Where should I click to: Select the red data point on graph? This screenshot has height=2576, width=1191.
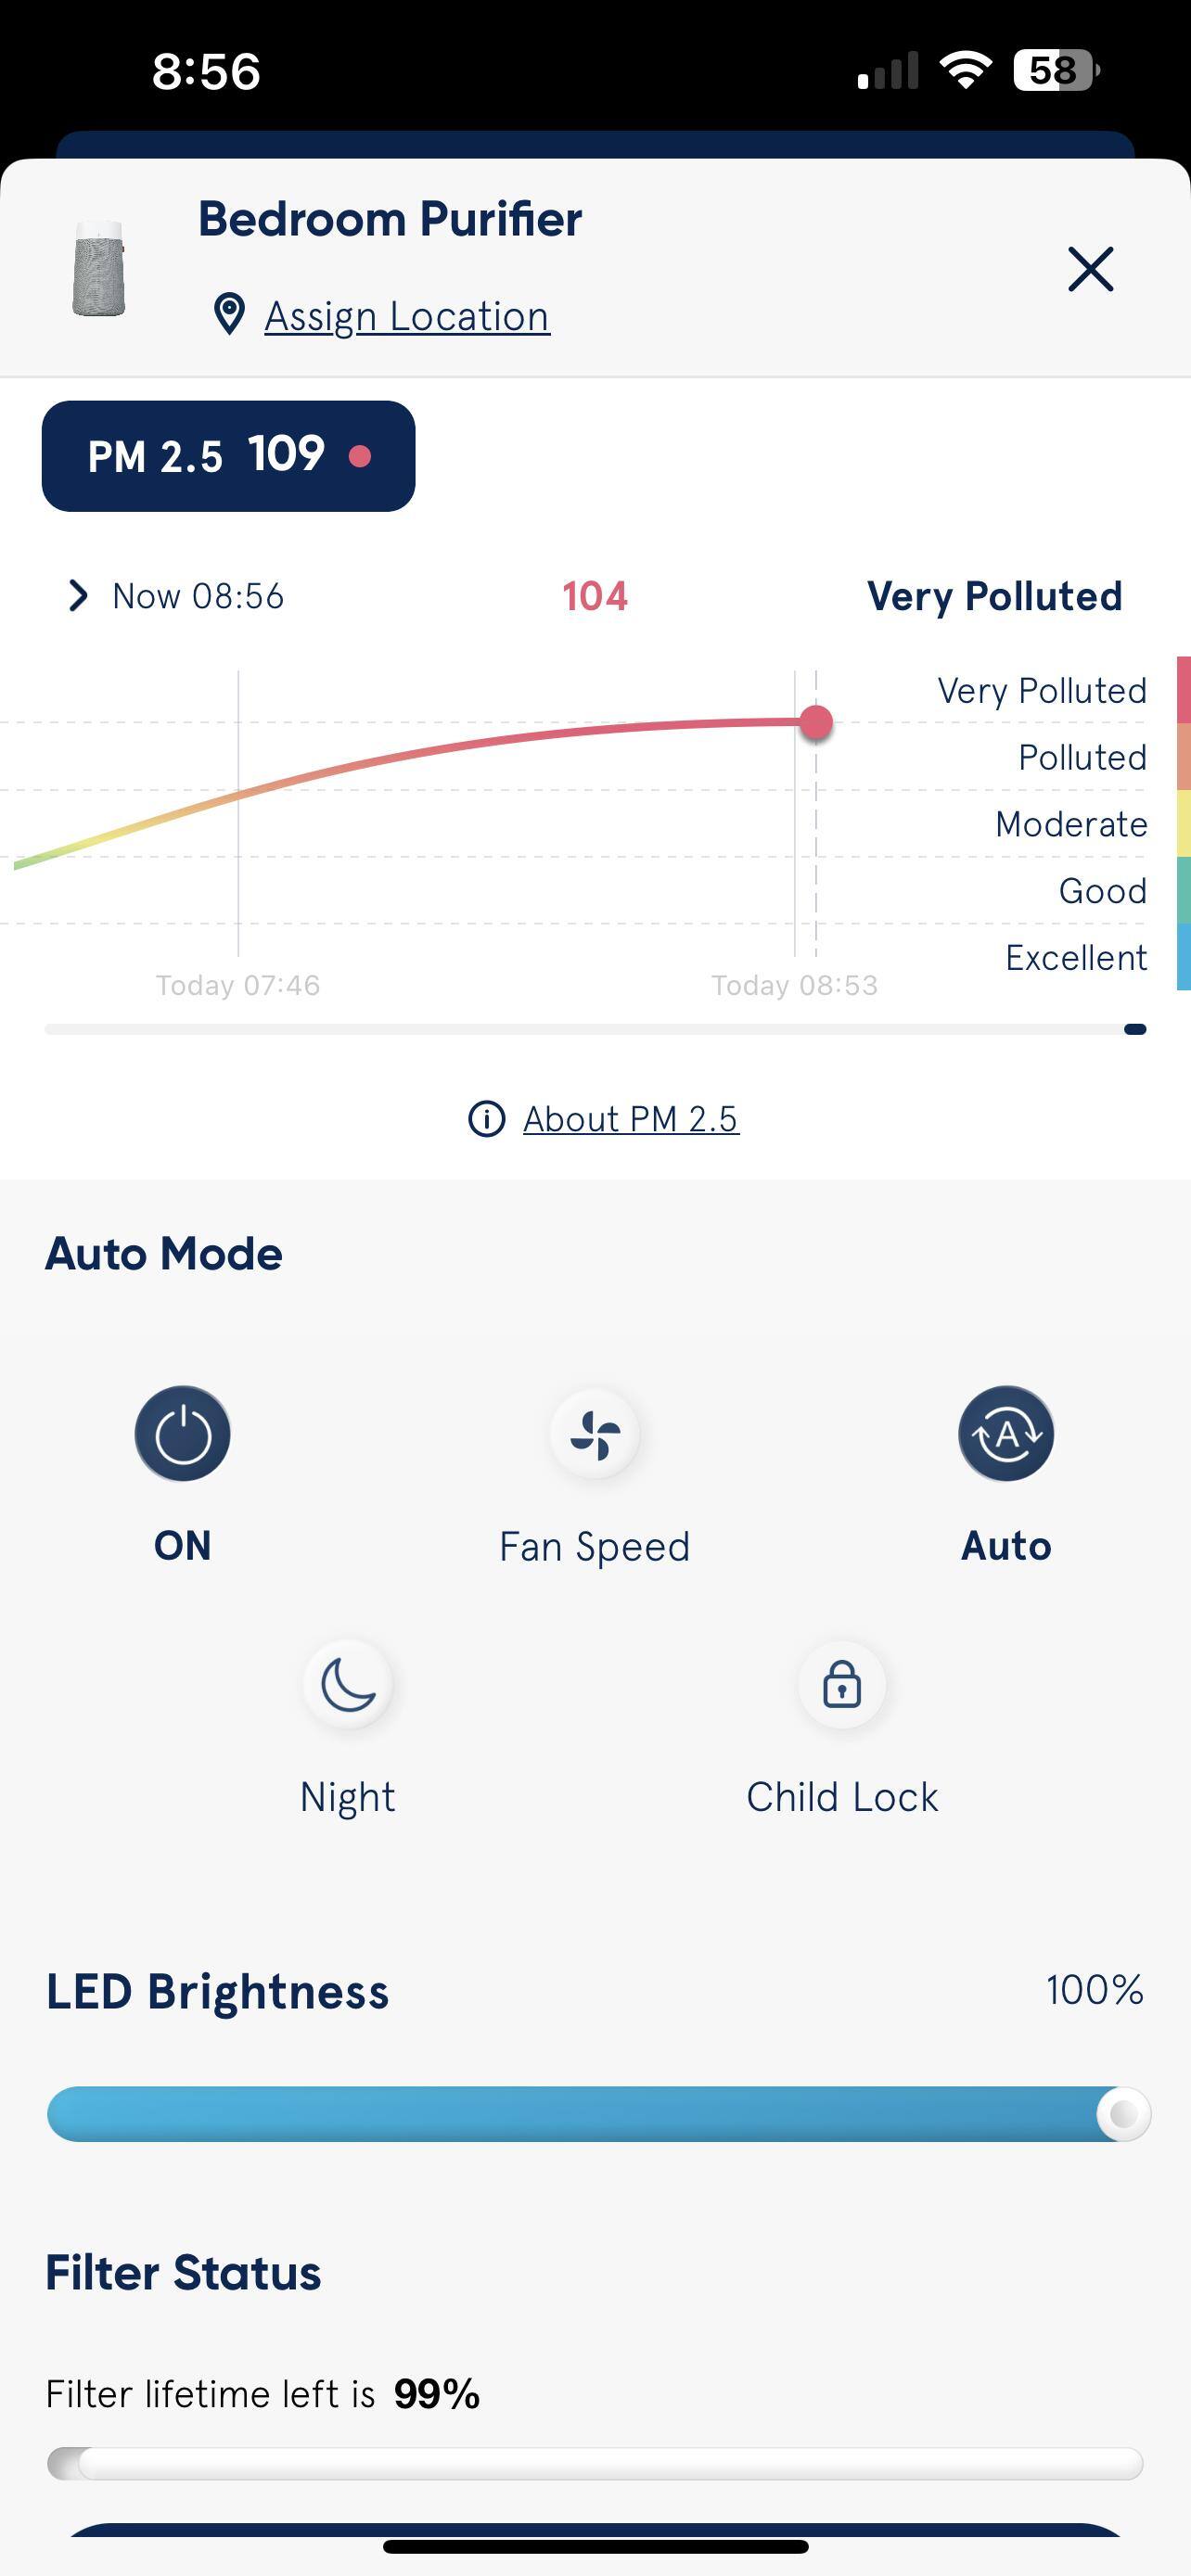click(x=816, y=722)
